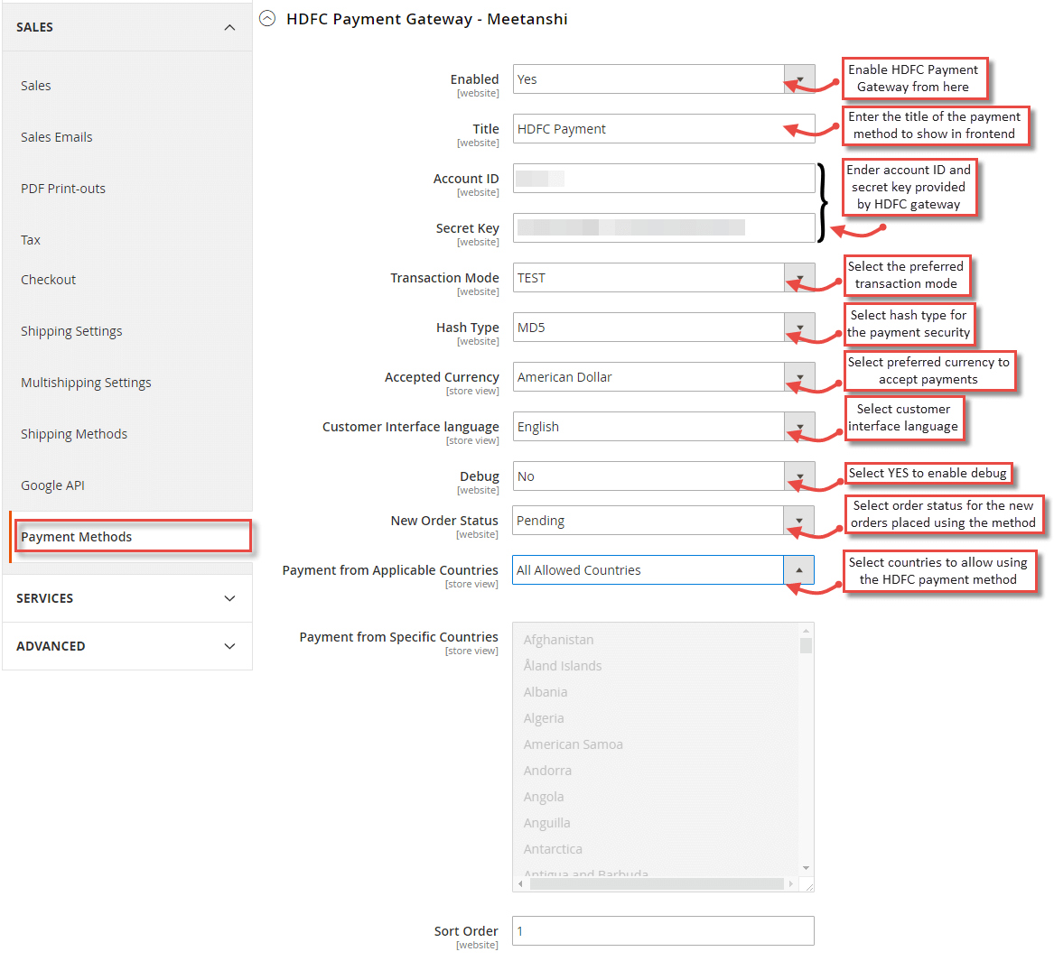Open the Customer Interface language dropdown
This screenshot has height=961, width=1054.
tap(798, 426)
